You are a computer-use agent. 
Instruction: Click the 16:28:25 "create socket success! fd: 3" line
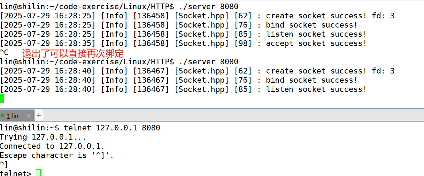coord(197,16)
